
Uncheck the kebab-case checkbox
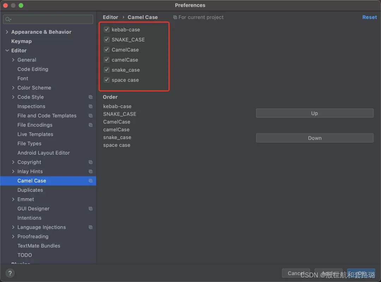point(107,30)
